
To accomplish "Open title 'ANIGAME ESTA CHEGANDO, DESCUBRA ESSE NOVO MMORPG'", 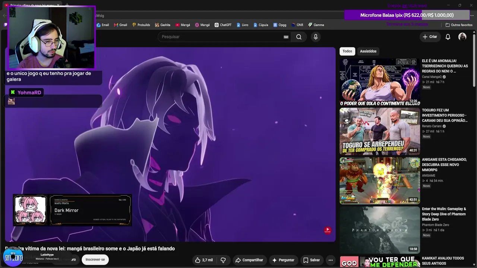I will 444,165.
